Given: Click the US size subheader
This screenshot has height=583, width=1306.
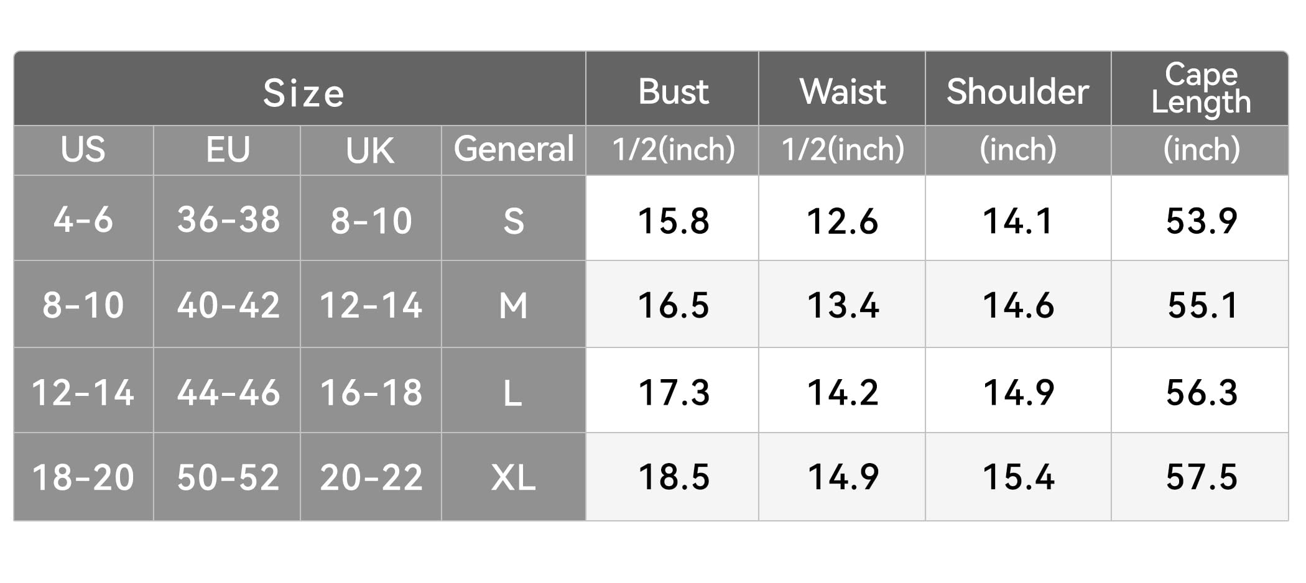Looking at the screenshot, I should coord(83,150).
